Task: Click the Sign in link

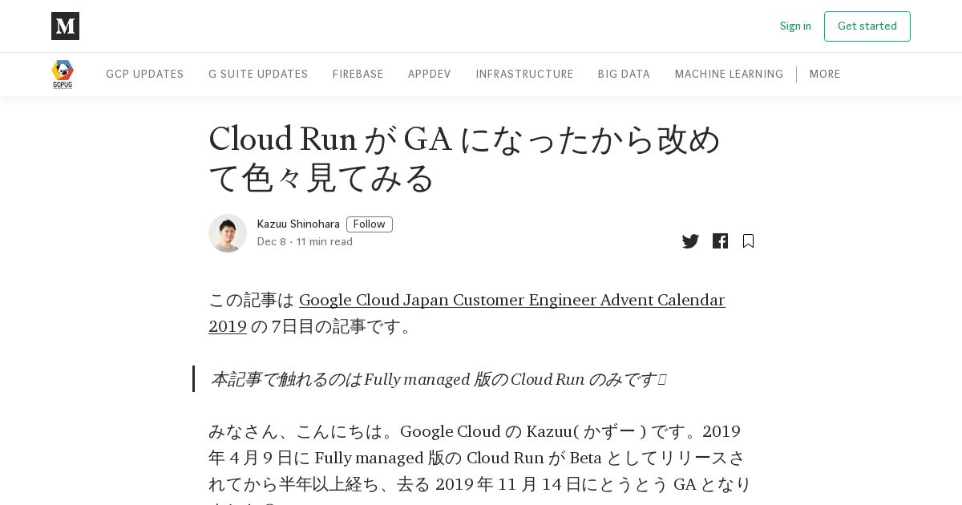Action: tap(795, 26)
